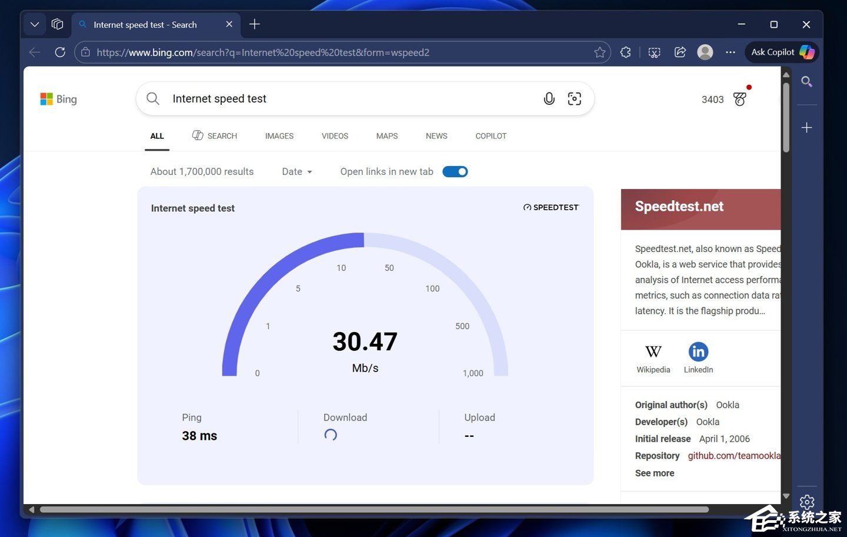This screenshot has width=847, height=537.
Task: Open Speedtest LinkedIn profile icon
Action: tap(698, 352)
